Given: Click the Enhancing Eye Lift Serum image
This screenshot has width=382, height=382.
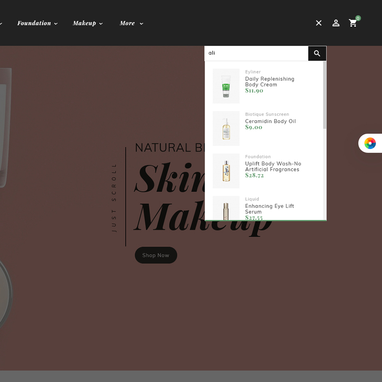Looking at the screenshot, I should pyautogui.click(x=226, y=208).
